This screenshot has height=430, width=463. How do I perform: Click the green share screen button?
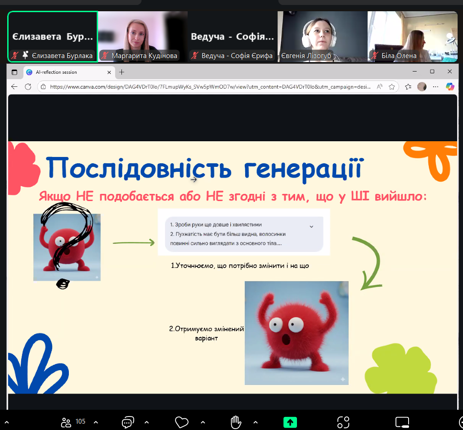pos(290,422)
